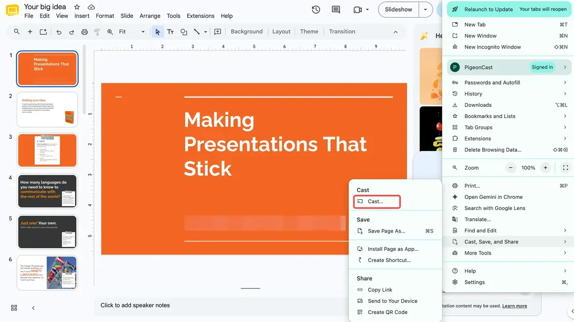Open the Fit zoom dropdown
This screenshot has height=322, width=574.
point(132,32)
